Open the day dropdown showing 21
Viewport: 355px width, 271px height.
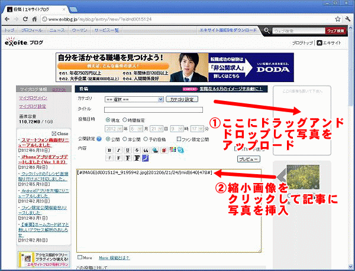click(x=156, y=129)
